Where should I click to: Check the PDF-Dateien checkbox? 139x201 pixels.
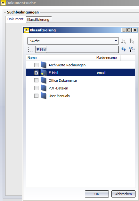coord(36,88)
